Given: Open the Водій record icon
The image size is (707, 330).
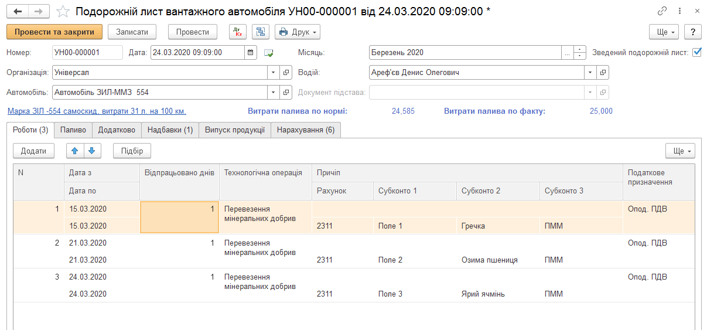Looking at the screenshot, I should tap(603, 72).
